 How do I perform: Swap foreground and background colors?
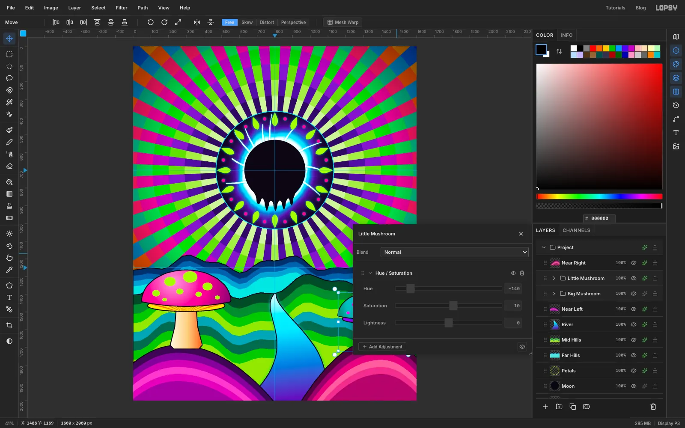coord(559,51)
